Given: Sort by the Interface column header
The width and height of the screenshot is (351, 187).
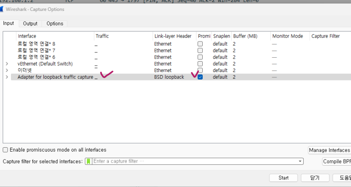Looking at the screenshot, I should [55, 36].
